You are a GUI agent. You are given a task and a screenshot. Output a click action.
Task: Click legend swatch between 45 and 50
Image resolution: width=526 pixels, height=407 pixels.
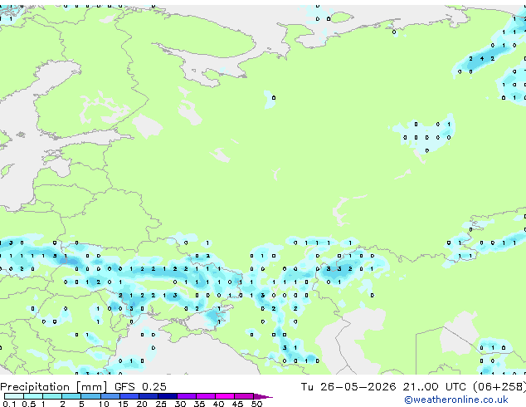coord(244,396)
